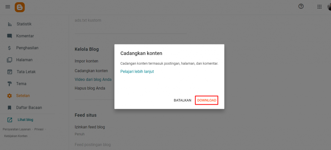
Task: Open the Video dari blog Anda link
Action: tap(93, 80)
